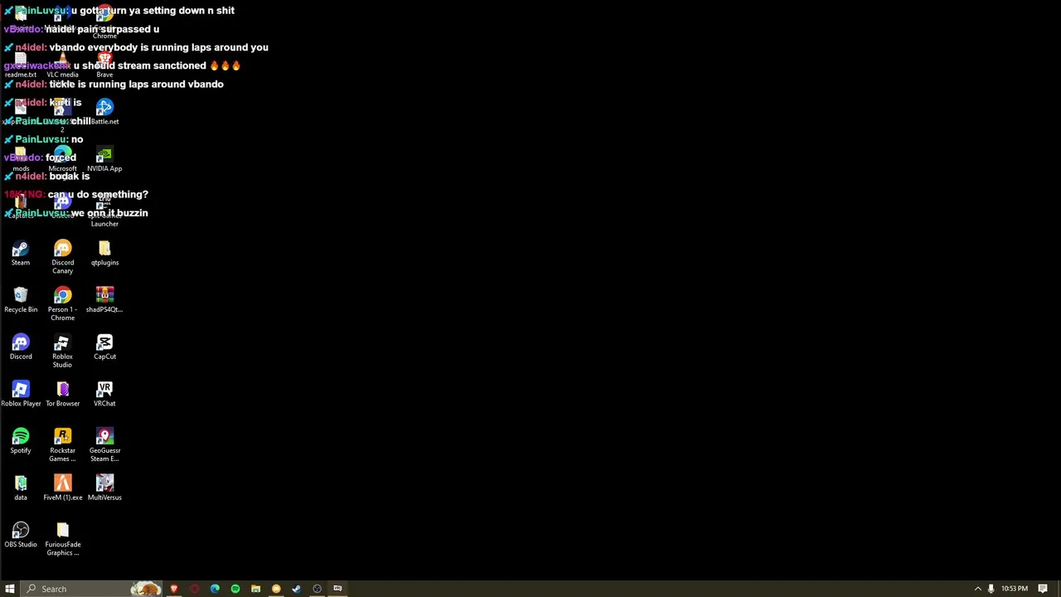This screenshot has height=597, width=1061.
Task: Launch Discord Canary from the desktop
Action: [x=62, y=257]
